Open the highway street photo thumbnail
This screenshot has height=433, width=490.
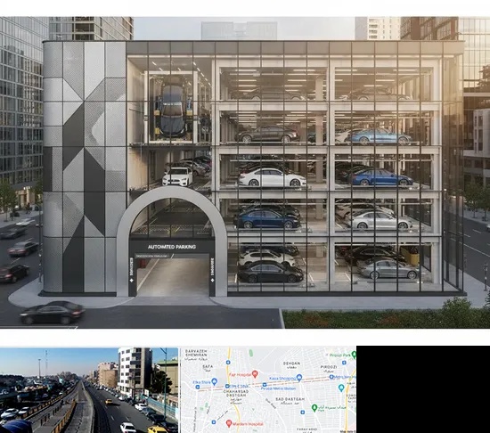coord(89,390)
